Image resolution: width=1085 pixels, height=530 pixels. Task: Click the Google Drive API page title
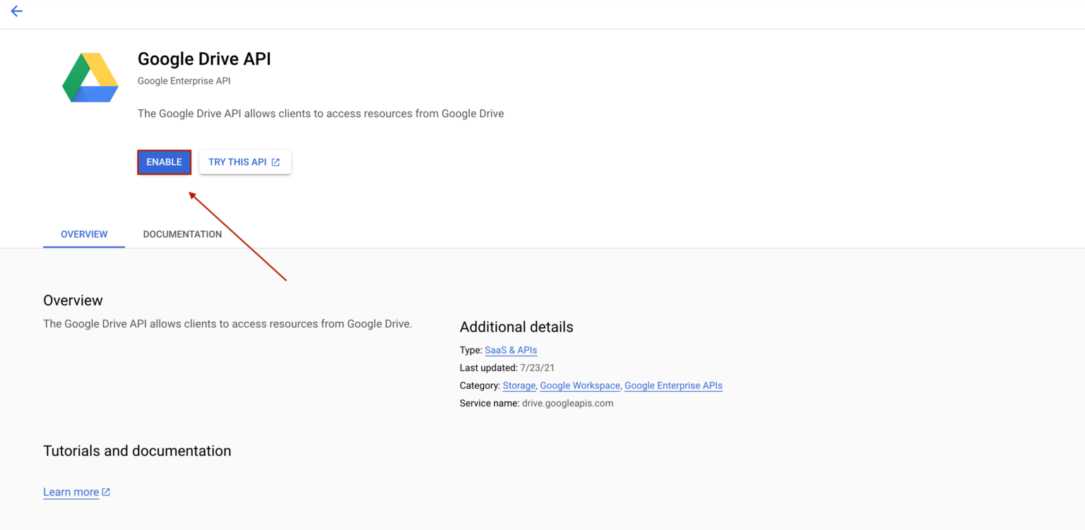204,59
